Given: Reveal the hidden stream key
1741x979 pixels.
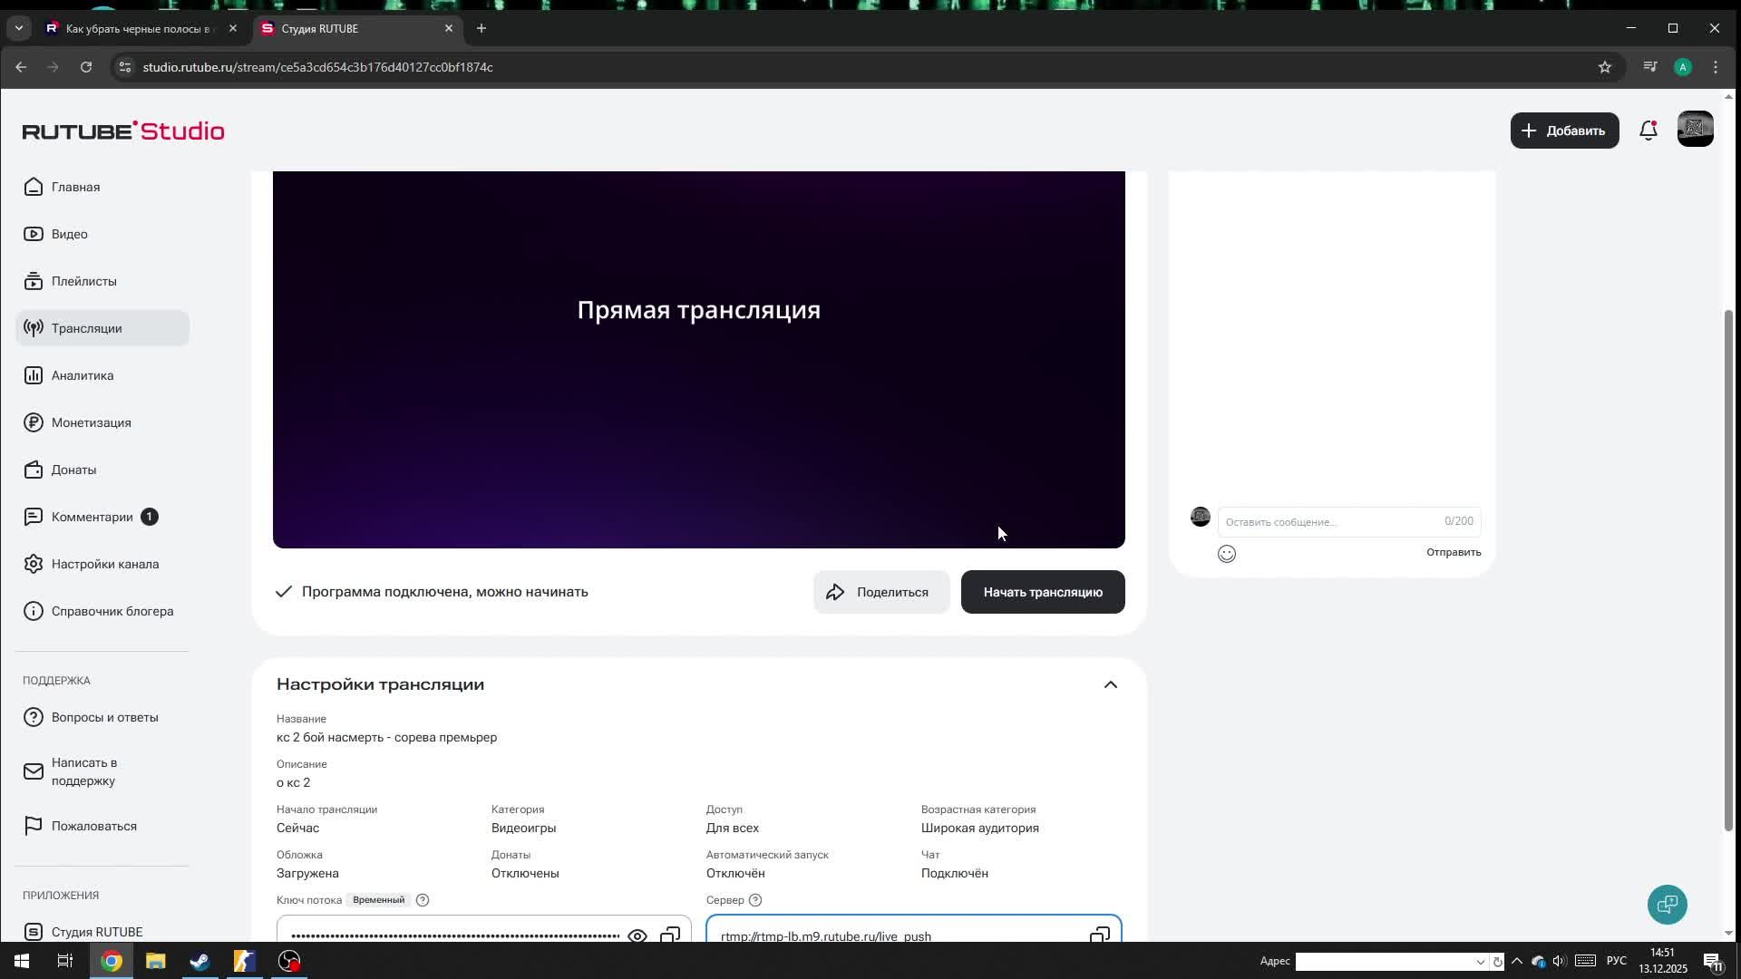Looking at the screenshot, I should click(637, 935).
